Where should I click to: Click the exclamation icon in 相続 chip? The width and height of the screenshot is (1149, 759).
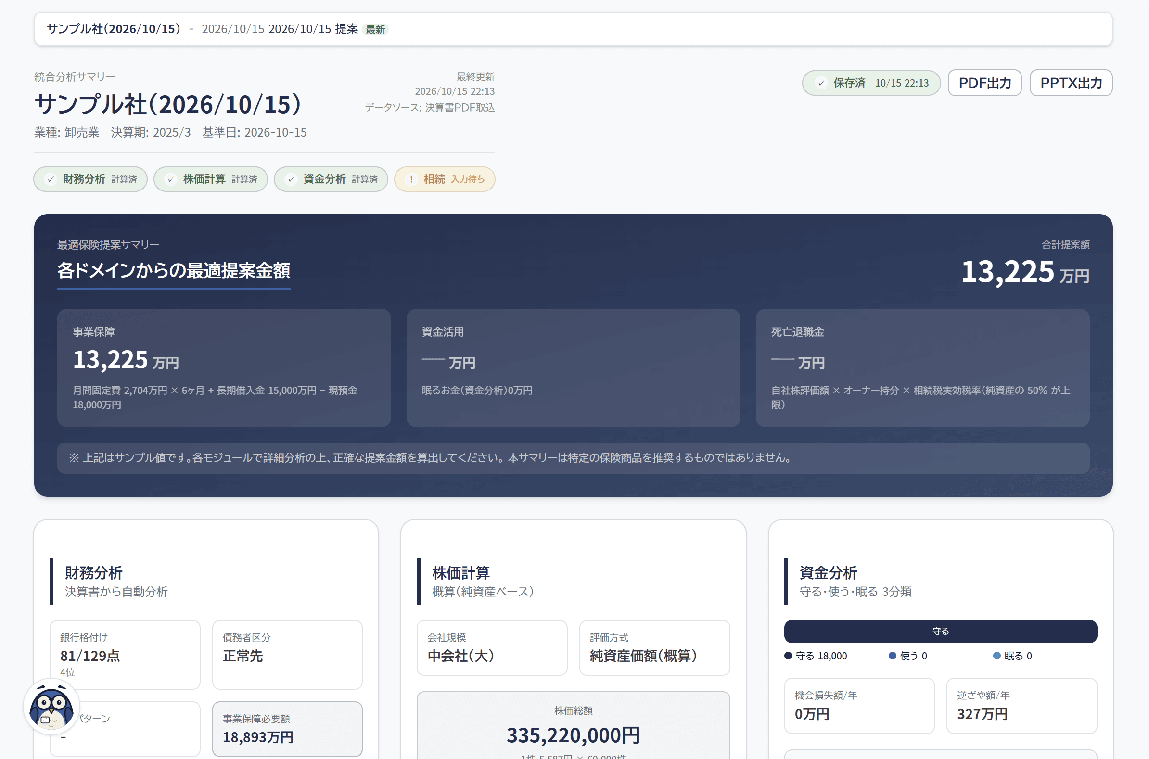click(x=411, y=179)
